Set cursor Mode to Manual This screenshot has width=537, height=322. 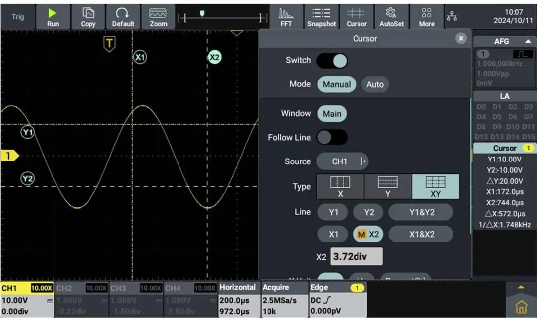click(337, 84)
